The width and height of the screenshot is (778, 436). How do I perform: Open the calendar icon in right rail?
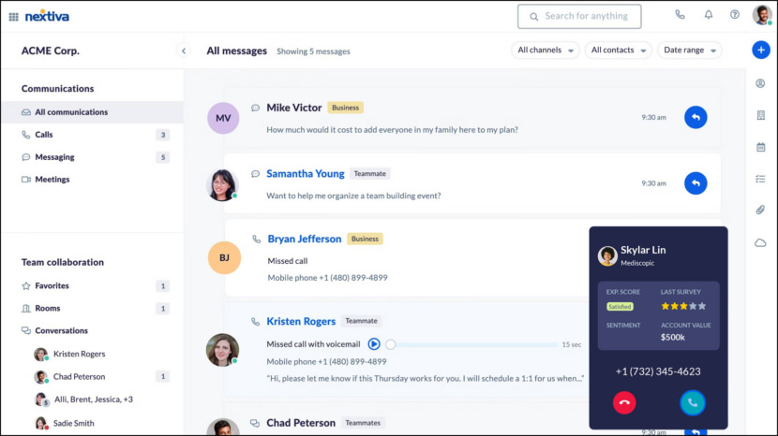coord(760,147)
